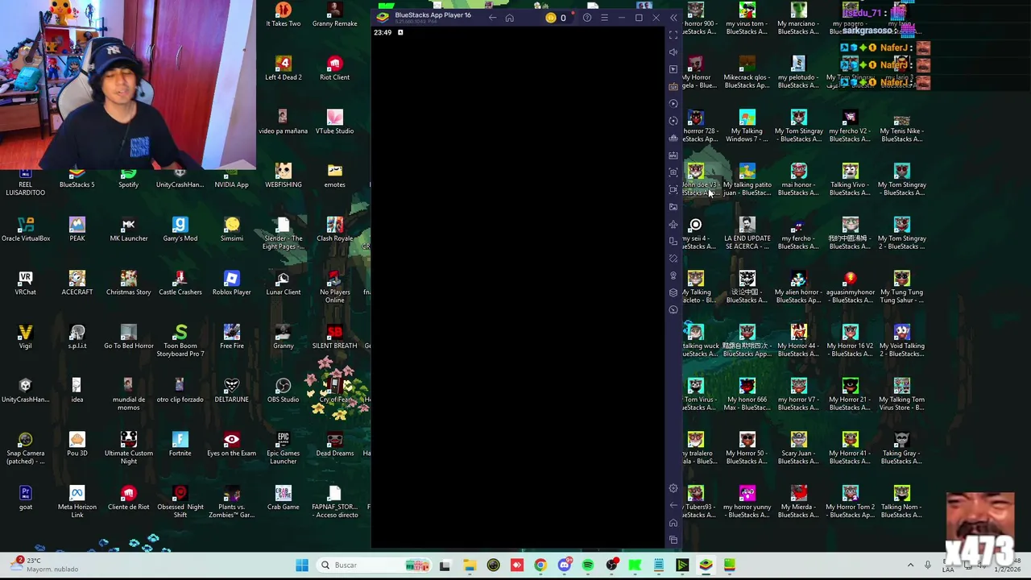The image size is (1031, 580).
Task: Click the weather widget showing 23°C
Action: coord(44,565)
